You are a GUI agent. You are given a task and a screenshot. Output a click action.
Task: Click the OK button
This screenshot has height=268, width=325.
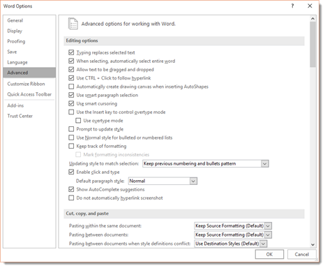click(269, 254)
